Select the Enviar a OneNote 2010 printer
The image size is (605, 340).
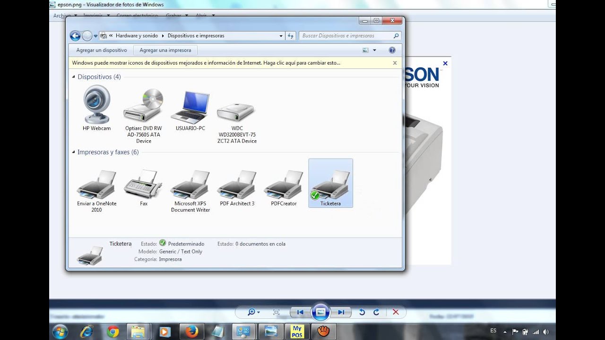pos(97,191)
